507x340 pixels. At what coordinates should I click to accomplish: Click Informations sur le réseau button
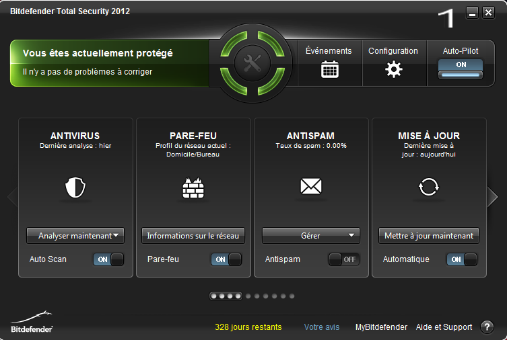pyautogui.click(x=193, y=236)
